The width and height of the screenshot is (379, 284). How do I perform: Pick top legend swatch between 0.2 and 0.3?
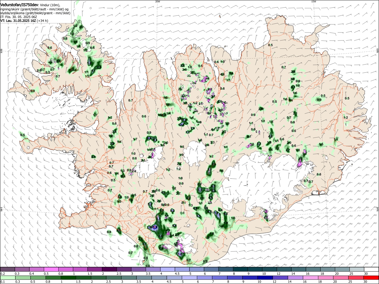coord(8,270)
